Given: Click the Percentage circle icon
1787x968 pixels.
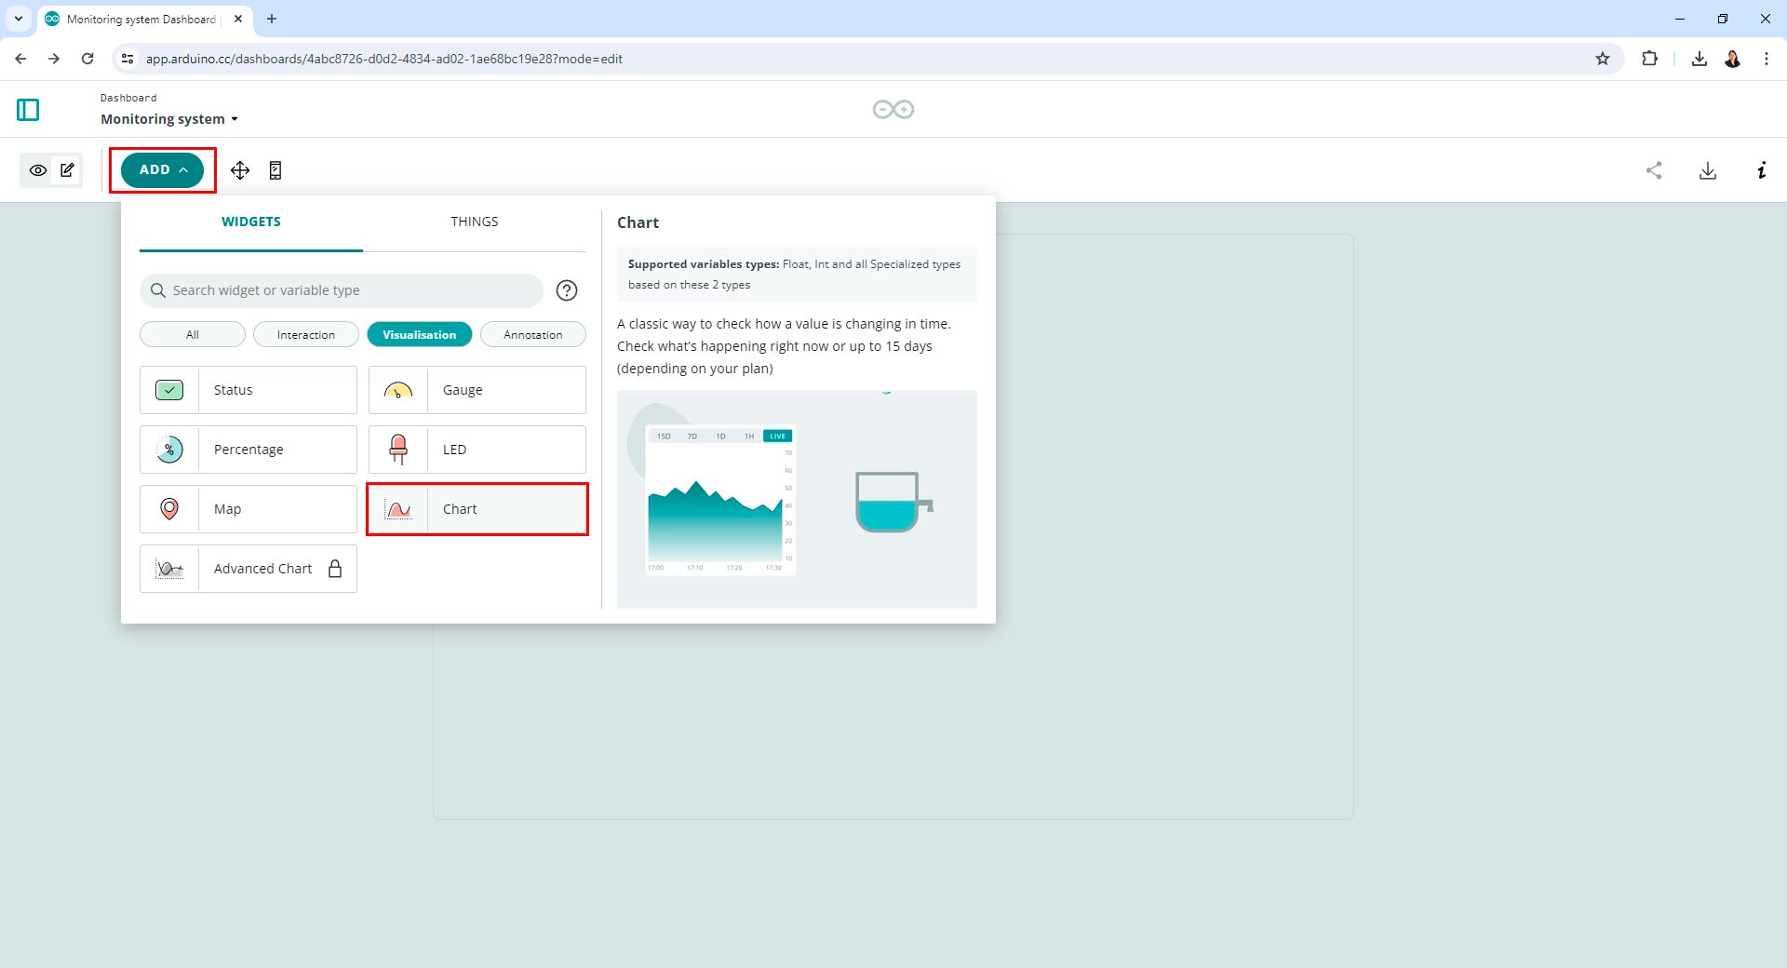Looking at the screenshot, I should click(169, 450).
